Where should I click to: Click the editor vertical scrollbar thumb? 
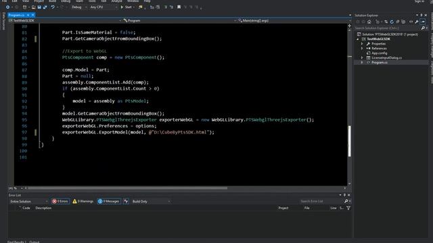(x=350, y=141)
